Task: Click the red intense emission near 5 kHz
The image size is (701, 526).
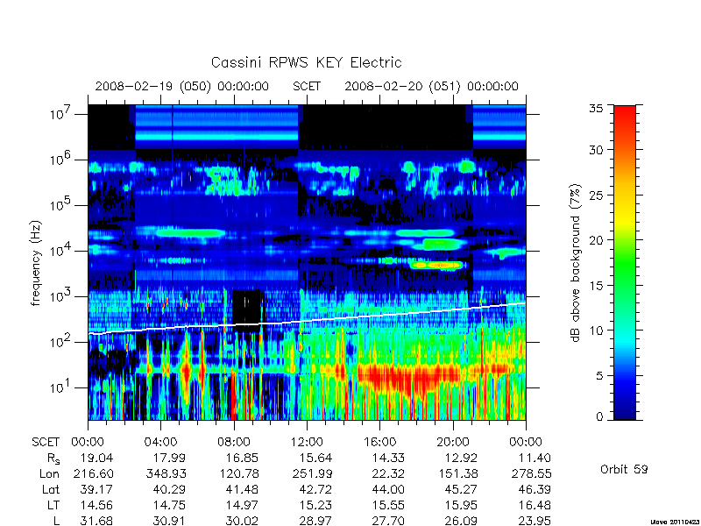Action: [436, 266]
